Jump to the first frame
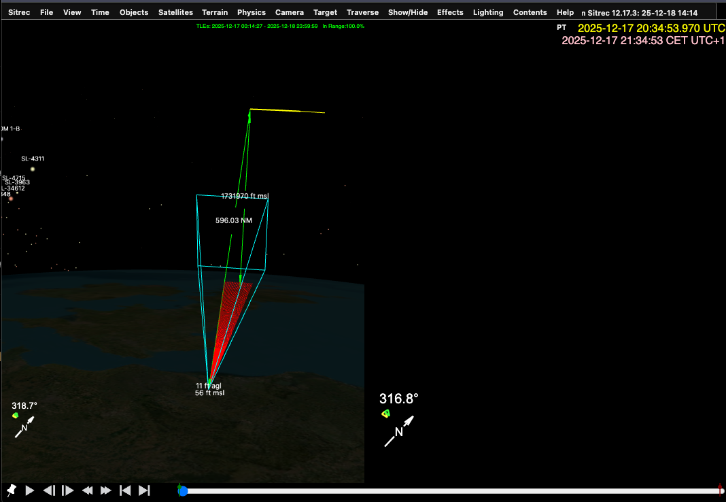Screen dimensions: 726x502 pos(125,490)
